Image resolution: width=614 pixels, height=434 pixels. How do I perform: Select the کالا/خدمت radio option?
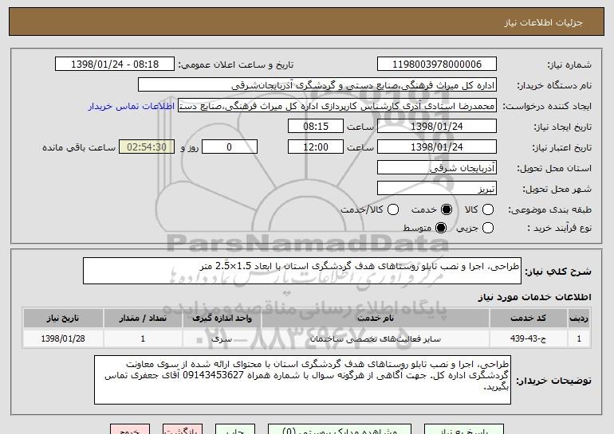click(393, 209)
